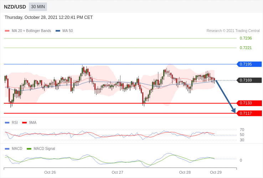Click the red 0.7117 support price tag
This screenshot has height=178, width=263.
(249, 113)
